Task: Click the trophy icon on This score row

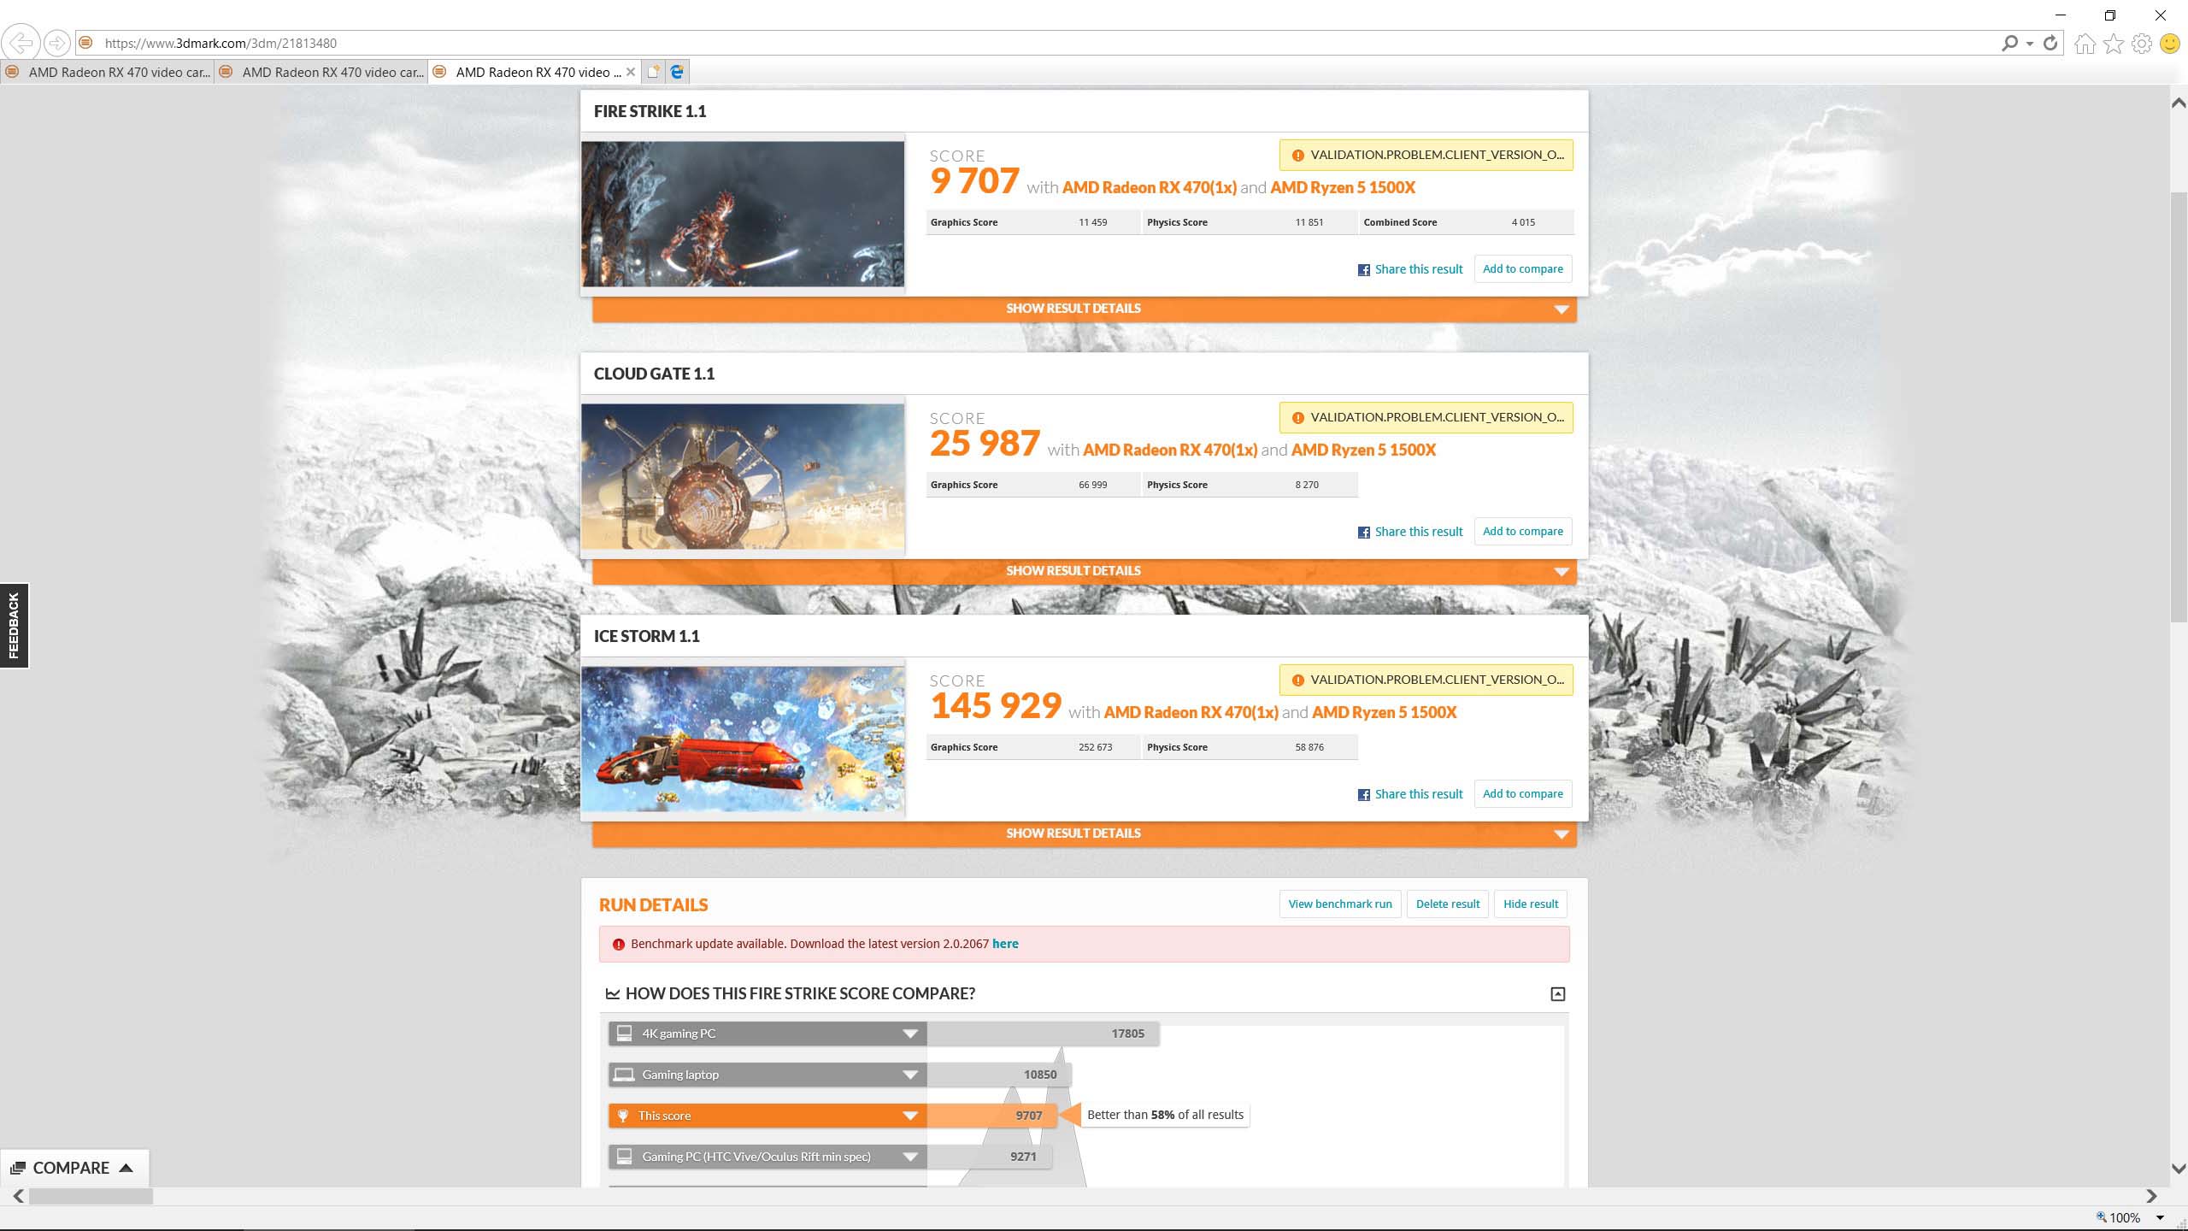Action: pyautogui.click(x=623, y=1116)
